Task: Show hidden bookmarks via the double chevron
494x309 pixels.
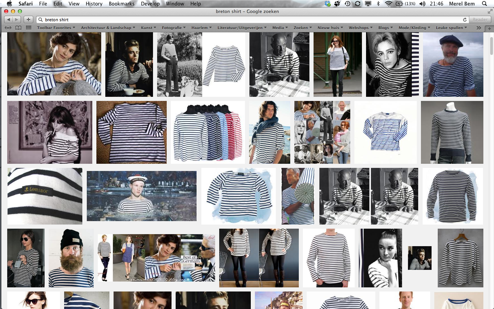Action: pos(479,28)
